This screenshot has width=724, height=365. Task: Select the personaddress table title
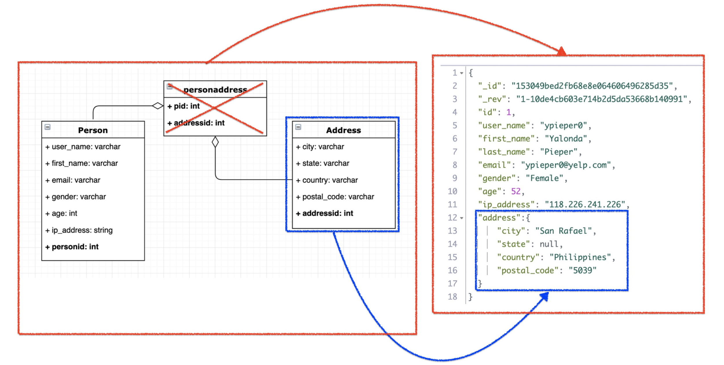tap(215, 90)
